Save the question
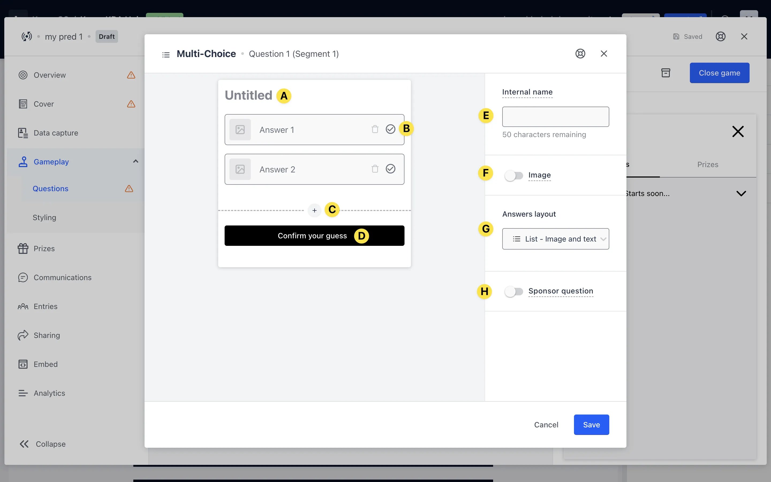771x482 pixels. (591, 425)
